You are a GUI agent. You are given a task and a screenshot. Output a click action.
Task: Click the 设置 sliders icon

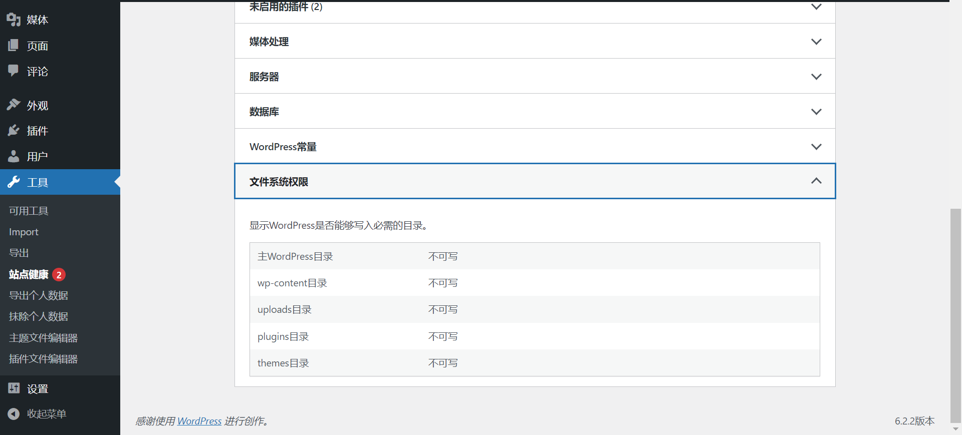point(14,388)
